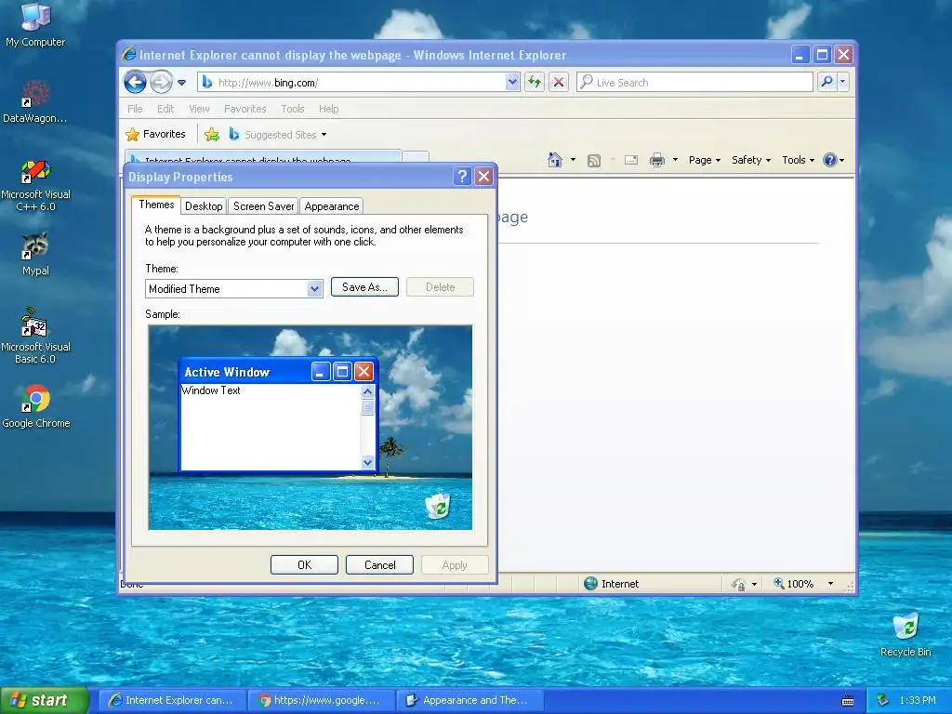The width and height of the screenshot is (952, 714).
Task: Click the new tab button in IE
Action: (416, 157)
